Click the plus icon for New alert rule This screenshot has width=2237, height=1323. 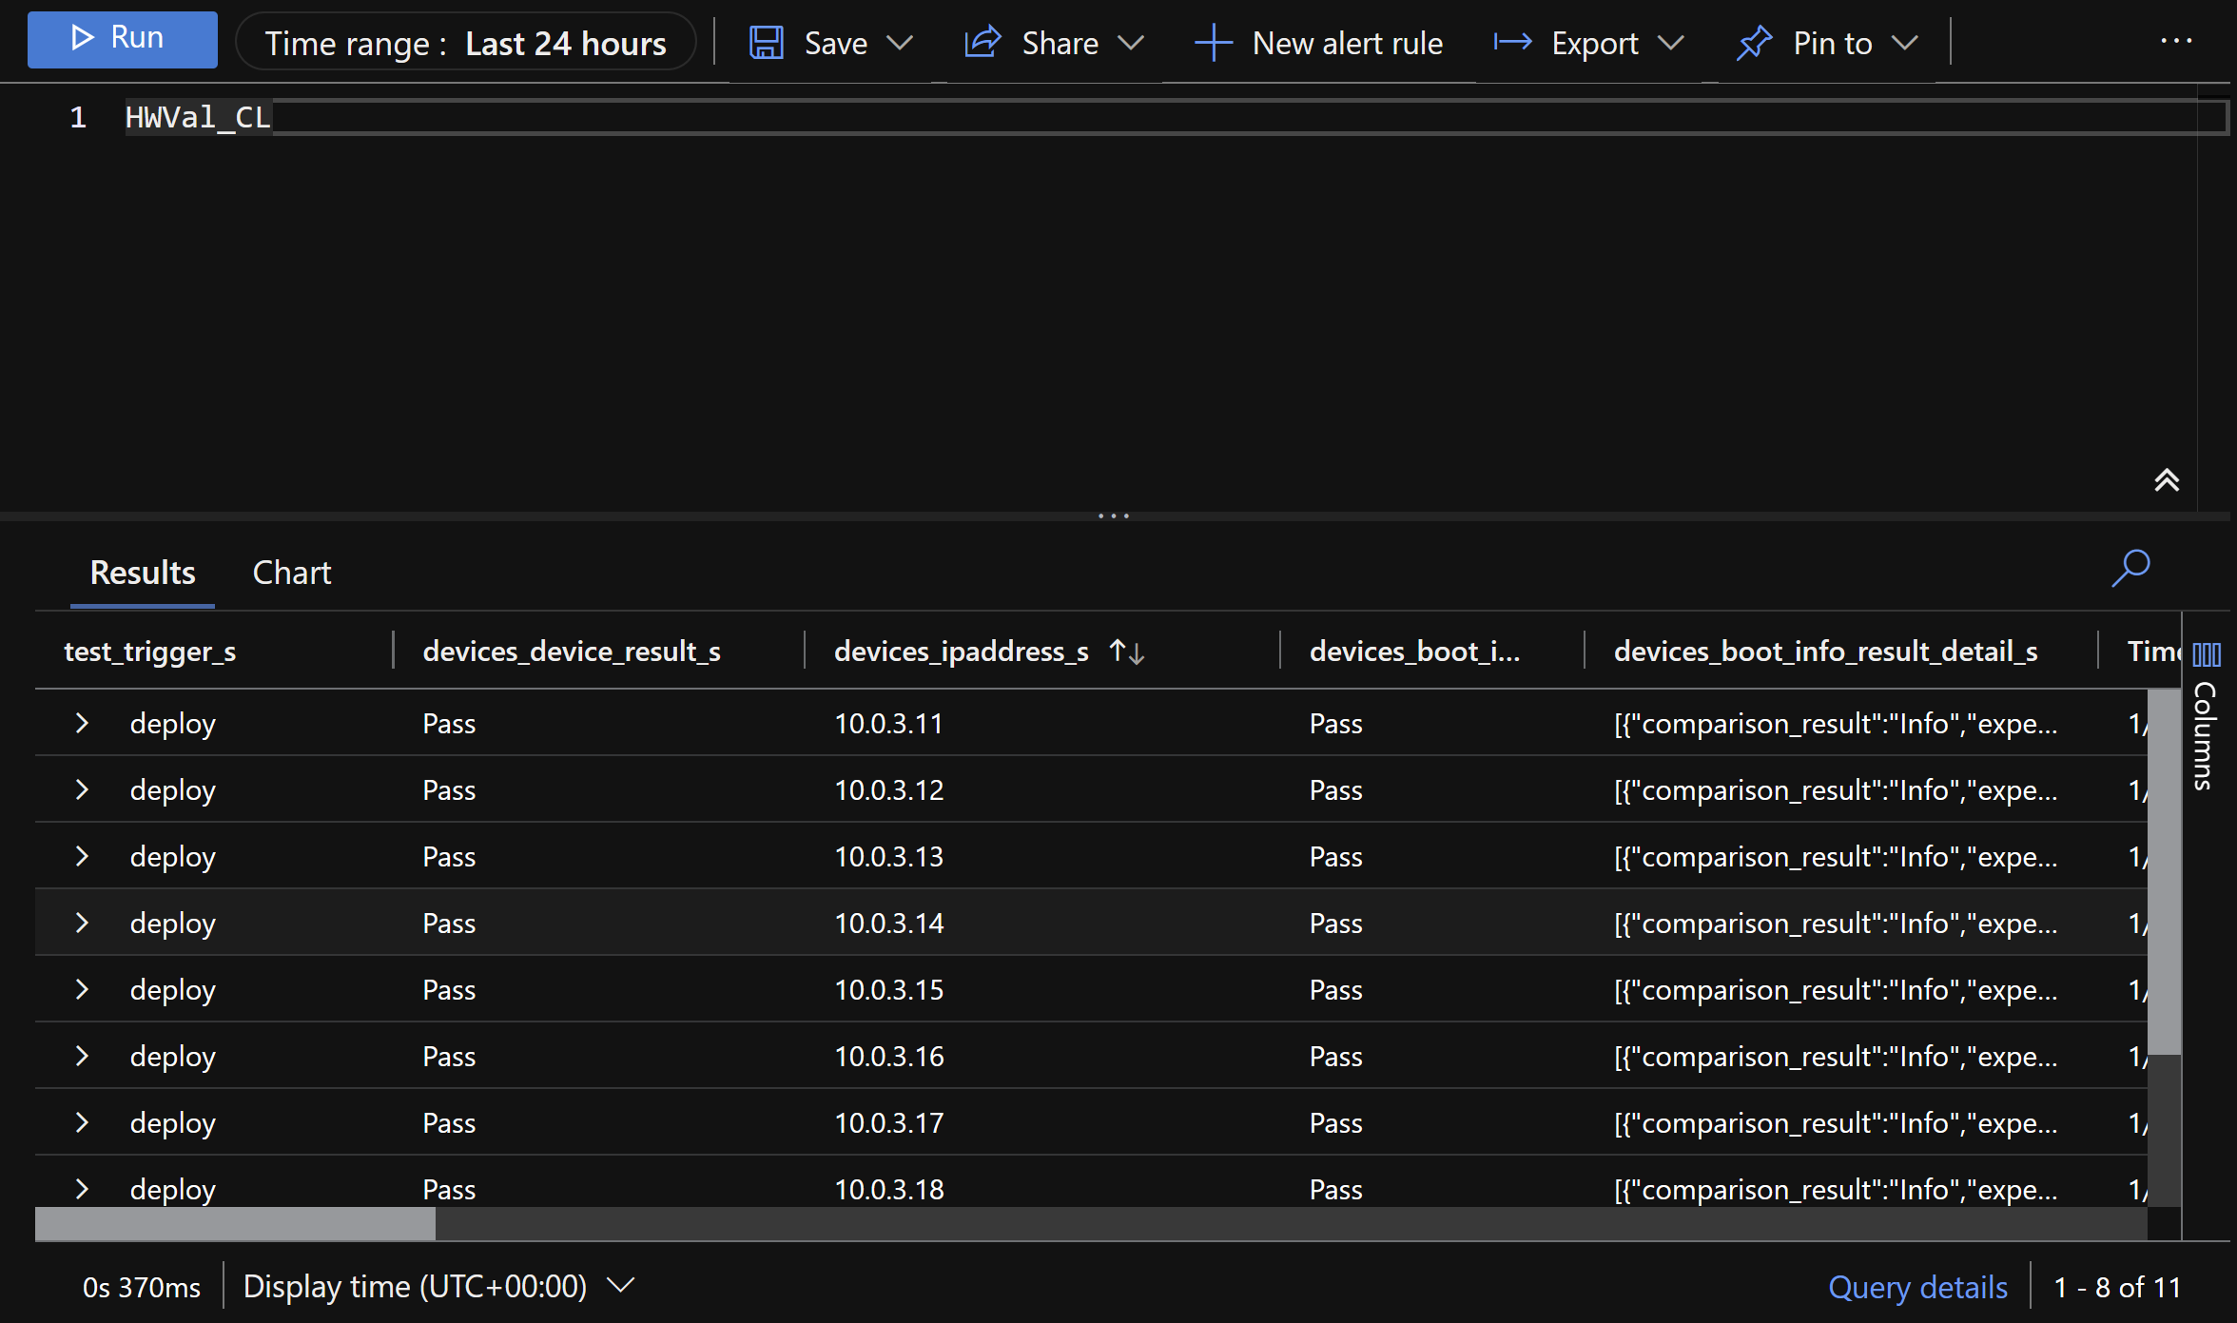pos(1213,43)
